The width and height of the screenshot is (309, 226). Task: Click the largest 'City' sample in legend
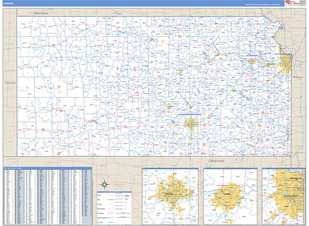click(x=127, y=196)
